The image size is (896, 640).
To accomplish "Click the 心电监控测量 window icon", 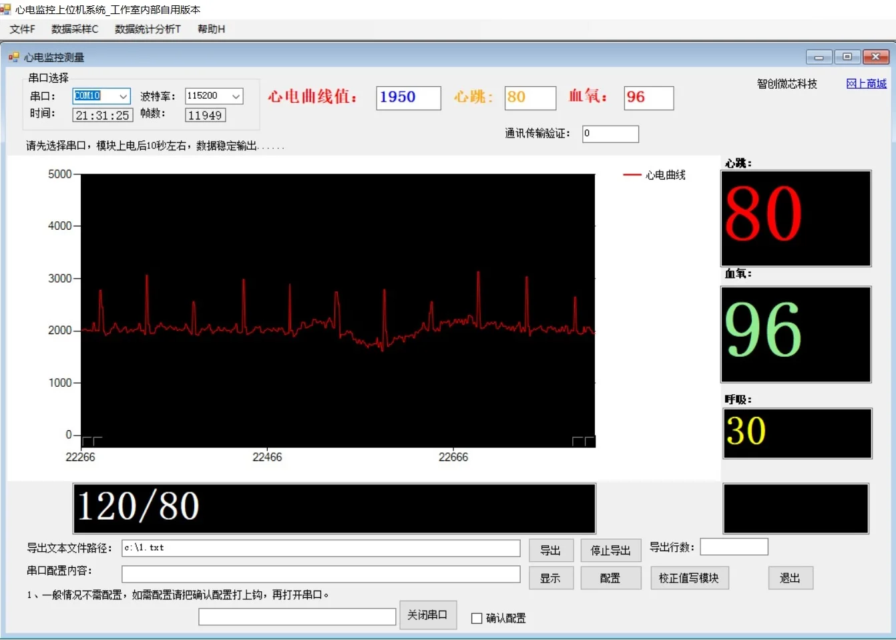I will tap(14, 57).
